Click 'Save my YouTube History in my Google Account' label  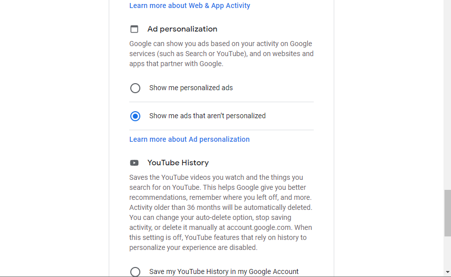coord(223,271)
